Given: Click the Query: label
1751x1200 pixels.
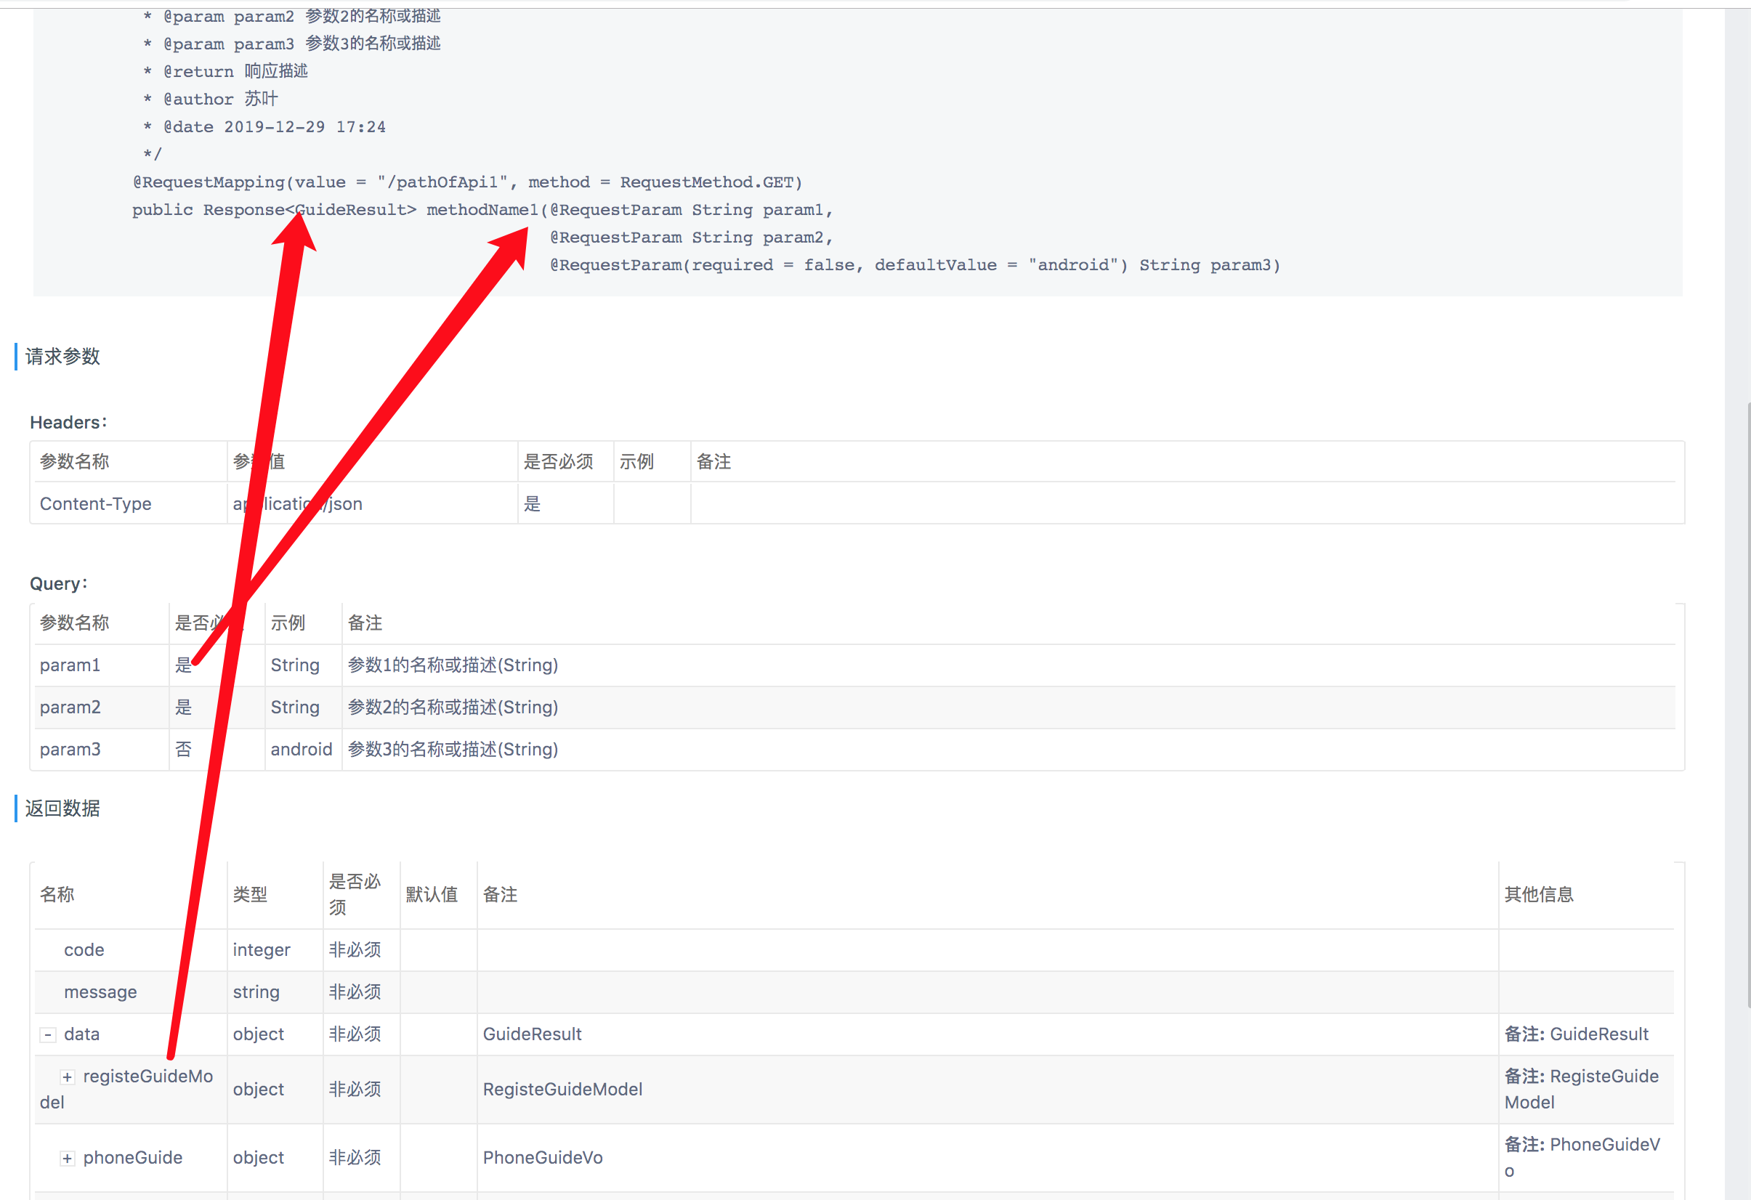Looking at the screenshot, I should click(59, 584).
